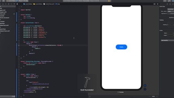Open the Issue navigator warning-triangle tab
The height and width of the screenshot is (98, 174).
3,4
